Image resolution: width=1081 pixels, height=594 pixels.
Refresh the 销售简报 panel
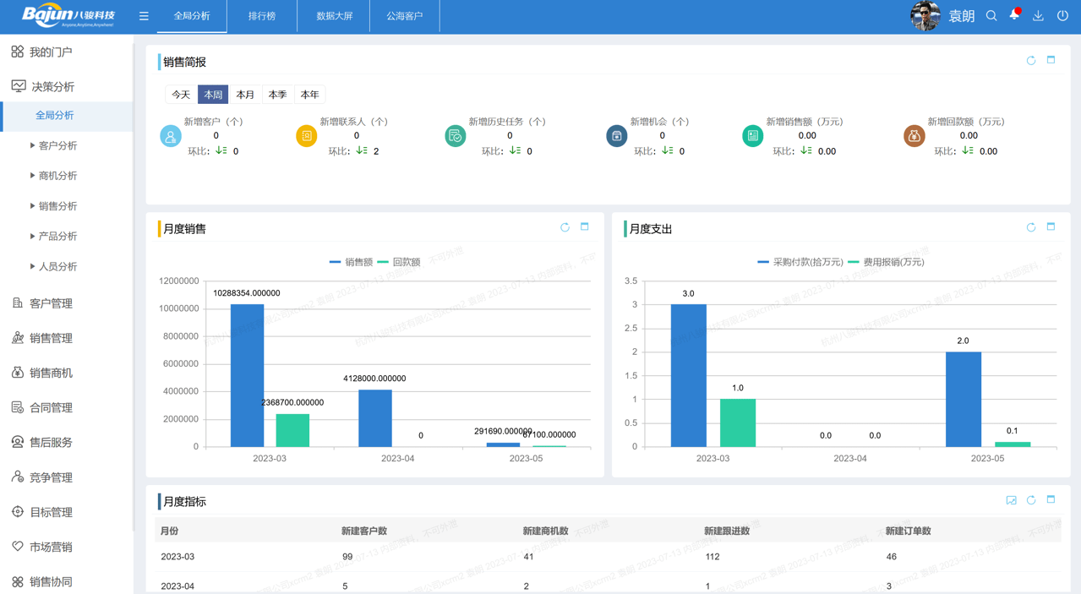(1030, 60)
